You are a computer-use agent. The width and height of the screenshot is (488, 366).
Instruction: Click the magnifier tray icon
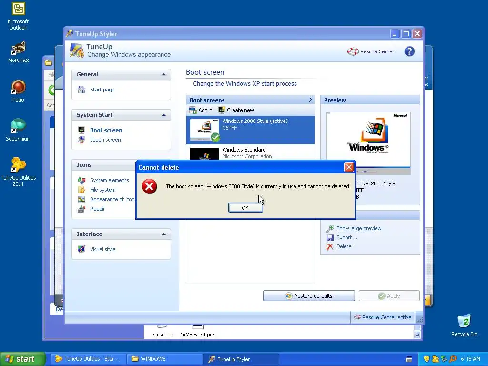click(453, 359)
